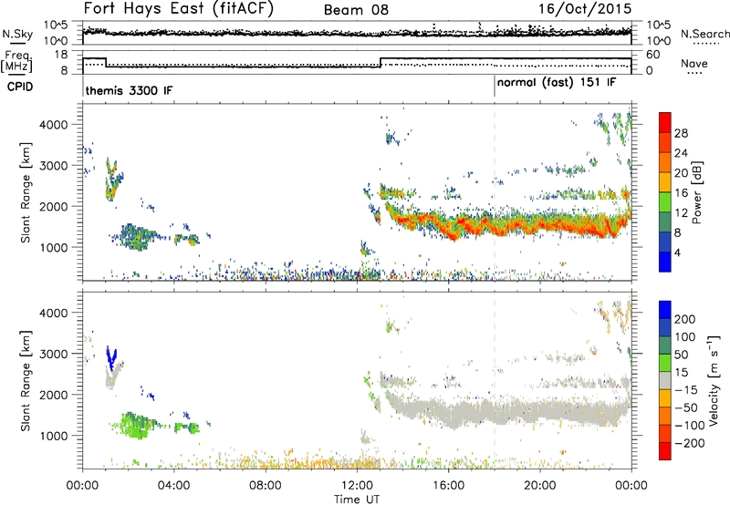Screen dimensions: 730x505
Task: Click the '12:00' time axis label
Action: pos(357,486)
